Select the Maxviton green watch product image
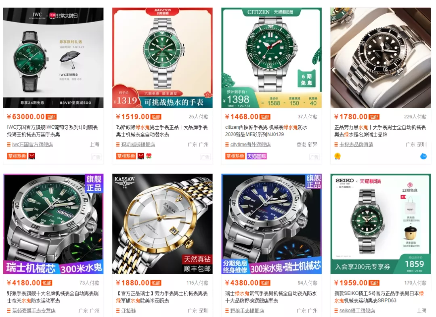The height and width of the screenshot is (317, 436). (x=162, y=58)
